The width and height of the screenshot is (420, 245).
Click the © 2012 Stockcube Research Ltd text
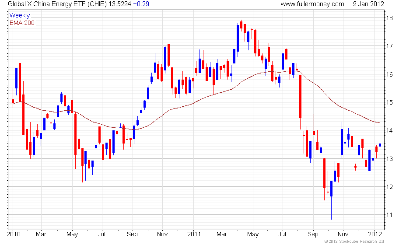click(x=354, y=241)
